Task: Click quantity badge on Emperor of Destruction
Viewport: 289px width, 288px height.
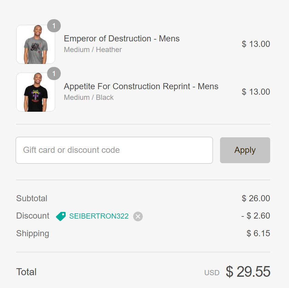Action: click(54, 26)
